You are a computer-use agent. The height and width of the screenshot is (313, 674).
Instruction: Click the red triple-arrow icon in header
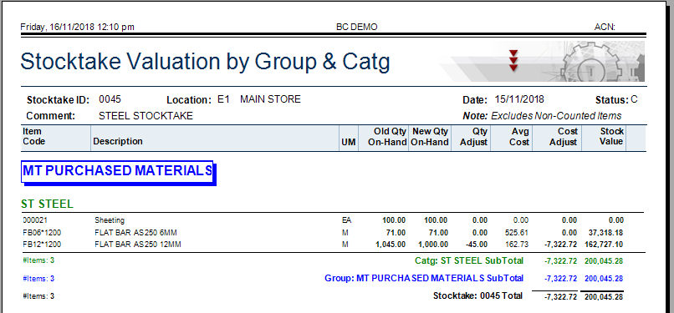pos(513,60)
